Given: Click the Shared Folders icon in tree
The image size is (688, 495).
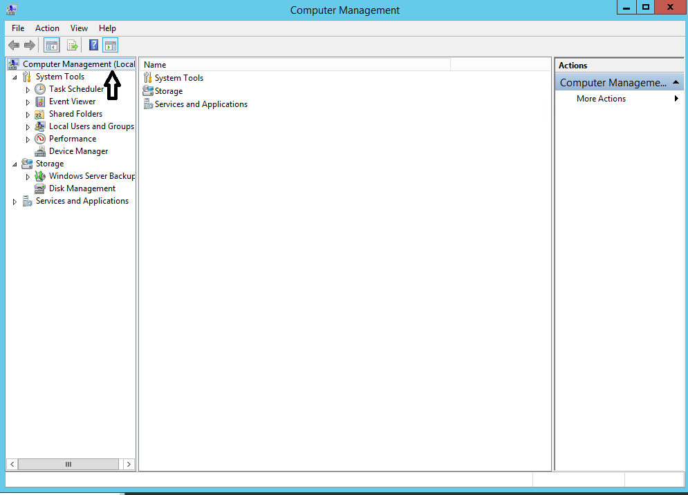Looking at the screenshot, I should (39, 115).
